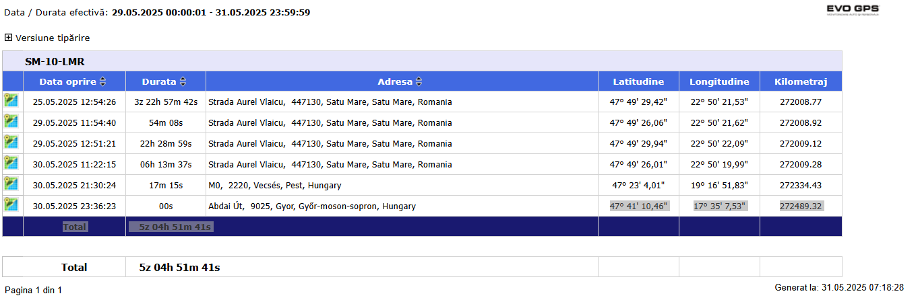This screenshot has width=918, height=304.
Task: Open map icon for 30.05.2025 11:22:15 stop
Action: coord(10,163)
